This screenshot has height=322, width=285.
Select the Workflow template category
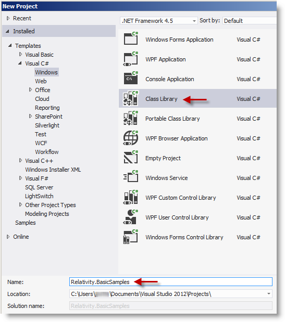(x=47, y=152)
